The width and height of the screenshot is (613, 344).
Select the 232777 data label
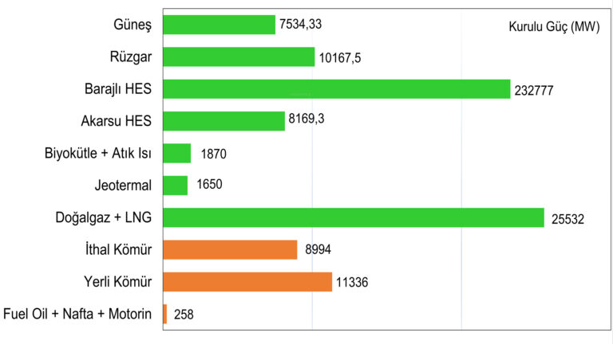click(x=534, y=90)
